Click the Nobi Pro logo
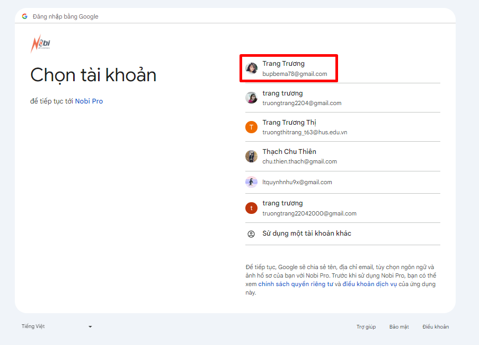This screenshot has width=479, height=345. (x=40, y=44)
